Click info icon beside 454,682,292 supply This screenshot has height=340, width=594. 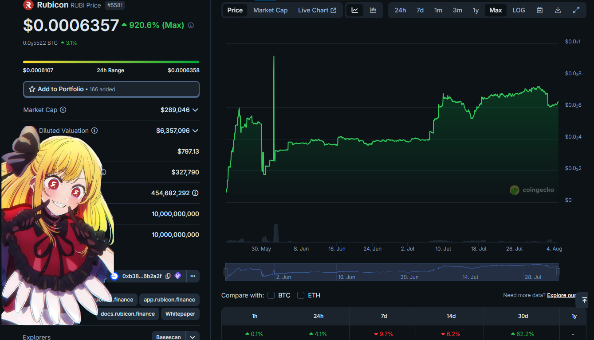click(195, 193)
